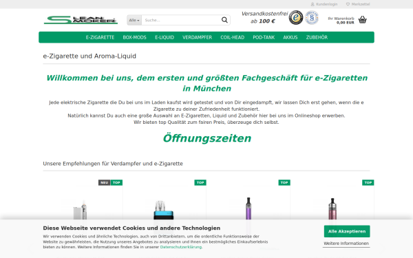Click the Öffnungszeiten heading
Image resolution: width=413 pixels, height=258 pixels.
(206, 138)
